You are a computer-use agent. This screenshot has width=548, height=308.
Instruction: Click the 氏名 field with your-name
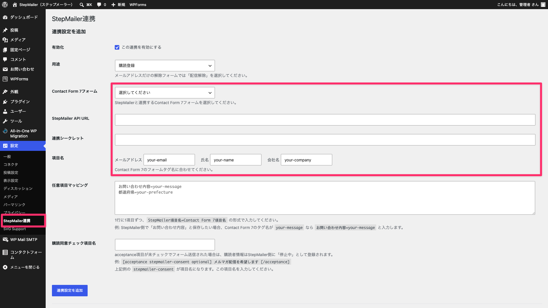pyautogui.click(x=236, y=160)
